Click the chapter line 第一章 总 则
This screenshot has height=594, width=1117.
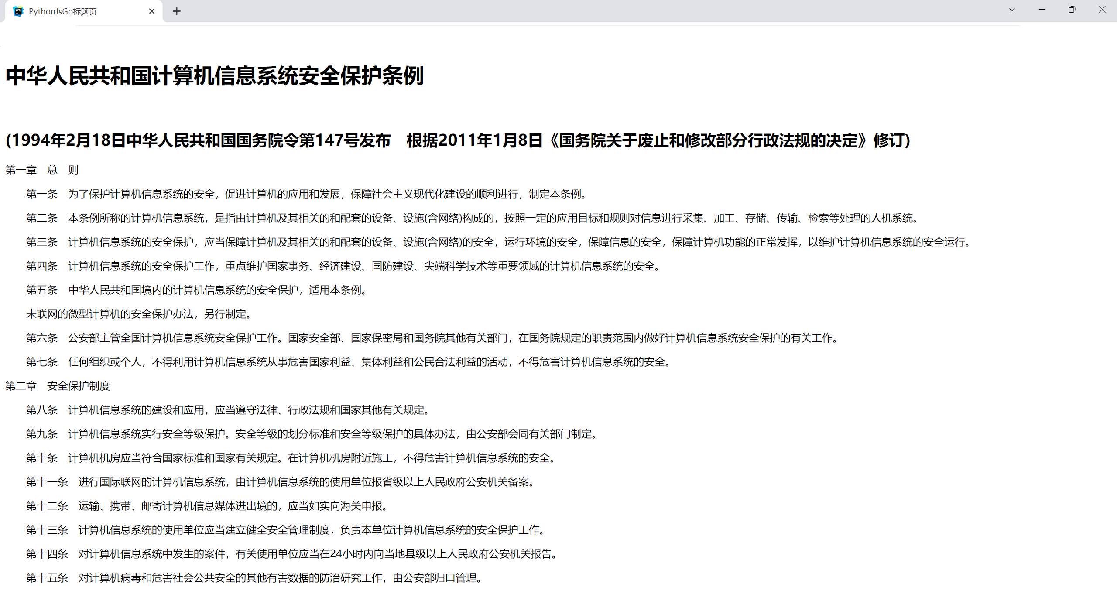coord(42,170)
